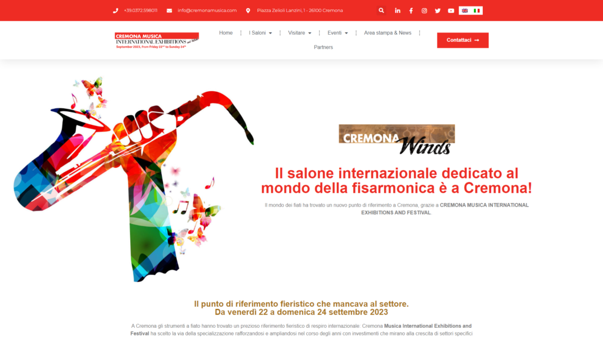Email info@cremonamusica.com
The image size is (603, 339).
click(x=207, y=11)
